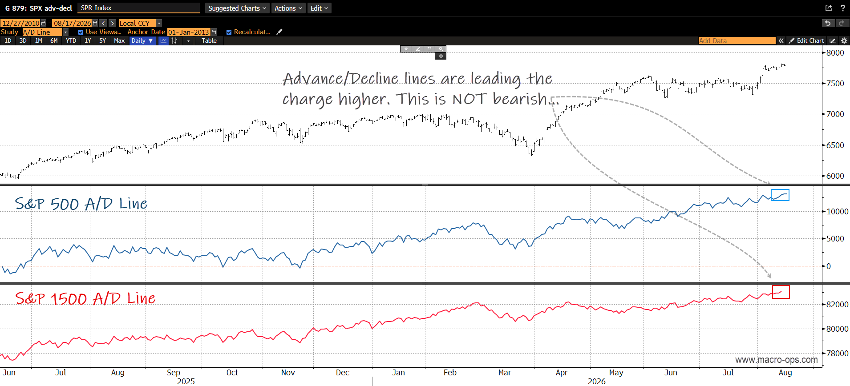Click the 'S&P 500 A/D Line' annotation text
The height and width of the screenshot is (386, 850).
[81, 204]
